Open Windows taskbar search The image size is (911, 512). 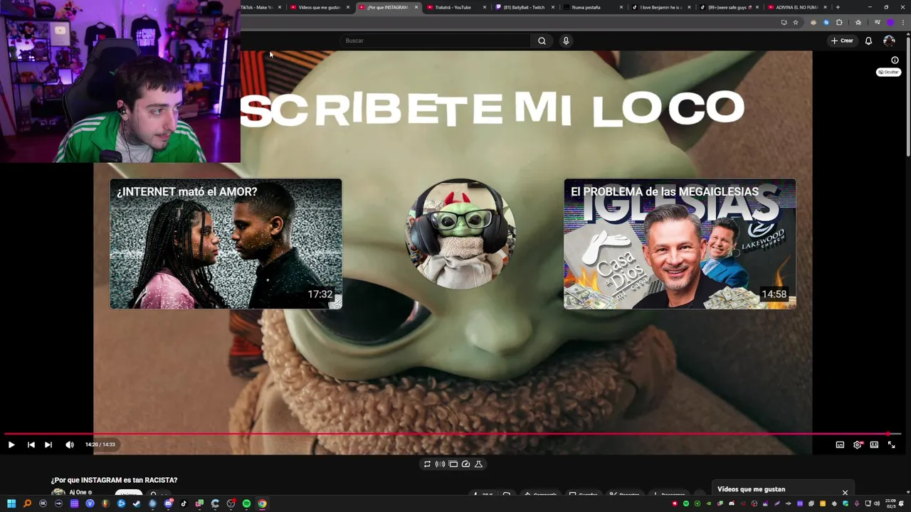point(27,503)
